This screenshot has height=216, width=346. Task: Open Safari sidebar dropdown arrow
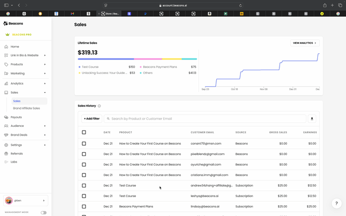(12, 5)
